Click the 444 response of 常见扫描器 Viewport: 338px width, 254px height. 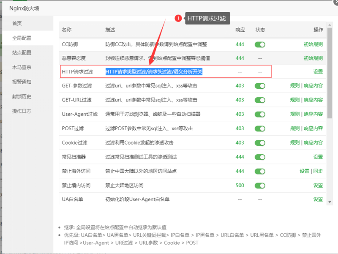click(240, 157)
